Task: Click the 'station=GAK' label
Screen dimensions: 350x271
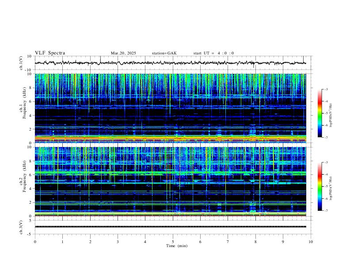Action: tap(164, 53)
